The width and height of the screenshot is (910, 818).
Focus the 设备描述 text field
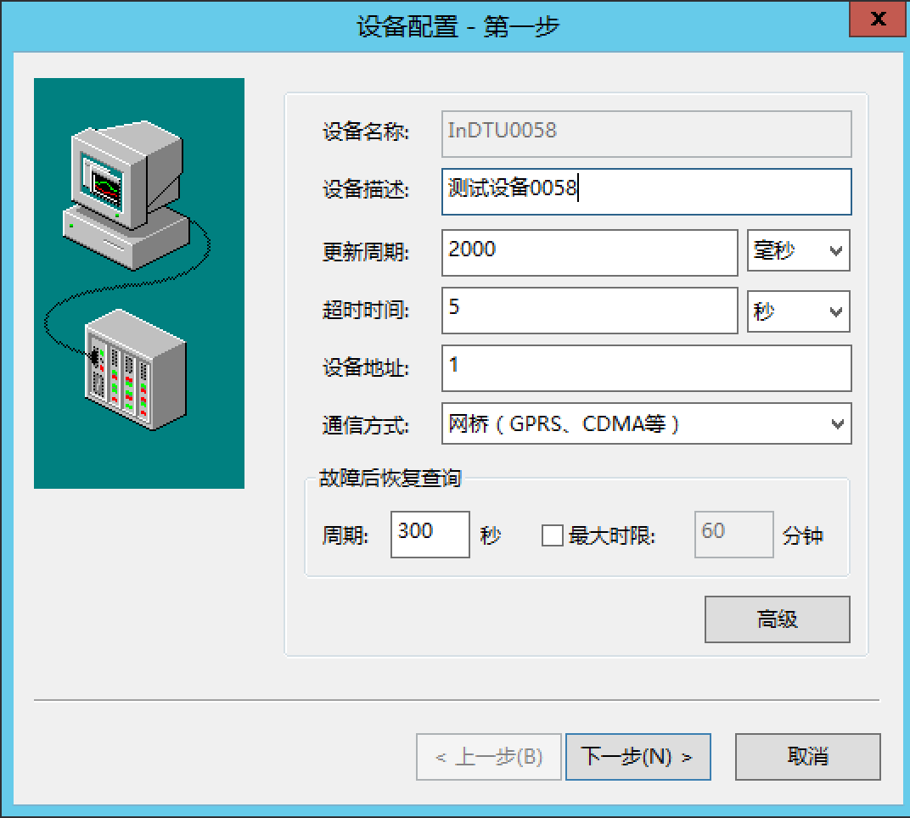[x=646, y=191]
